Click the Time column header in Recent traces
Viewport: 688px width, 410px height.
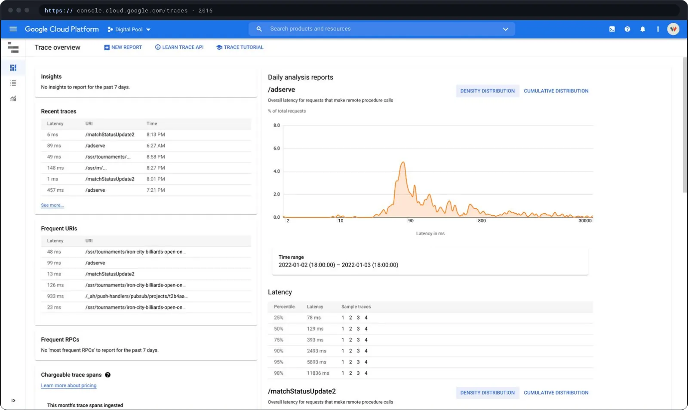[152, 124]
